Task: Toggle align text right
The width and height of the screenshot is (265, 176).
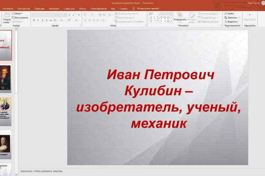Action: point(94,21)
